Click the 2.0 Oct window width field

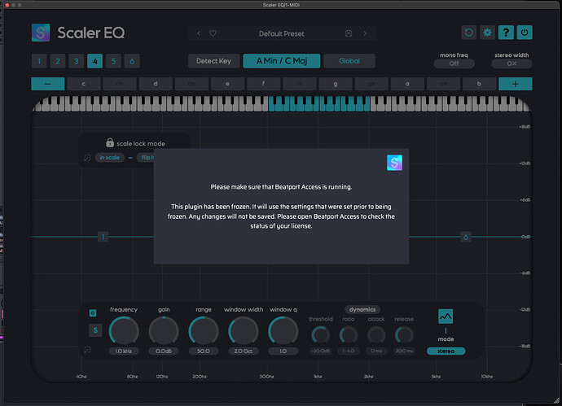[244, 351]
